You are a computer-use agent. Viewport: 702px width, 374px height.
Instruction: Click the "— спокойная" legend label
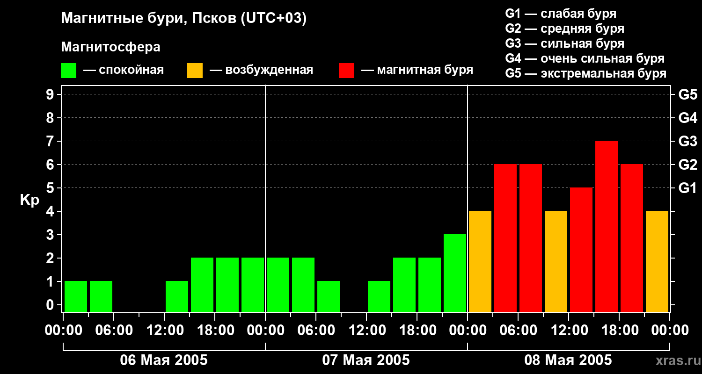124,70
